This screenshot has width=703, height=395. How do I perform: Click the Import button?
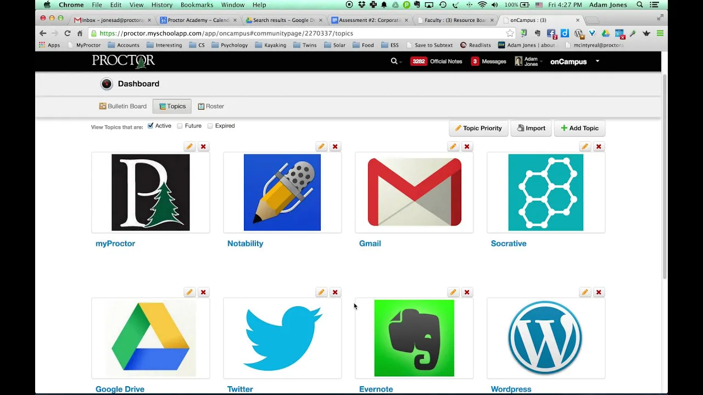pyautogui.click(x=531, y=128)
